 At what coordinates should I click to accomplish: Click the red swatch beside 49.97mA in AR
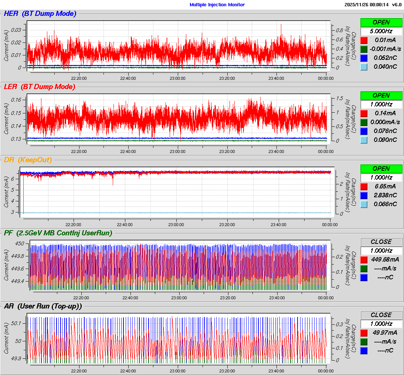(364, 333)
